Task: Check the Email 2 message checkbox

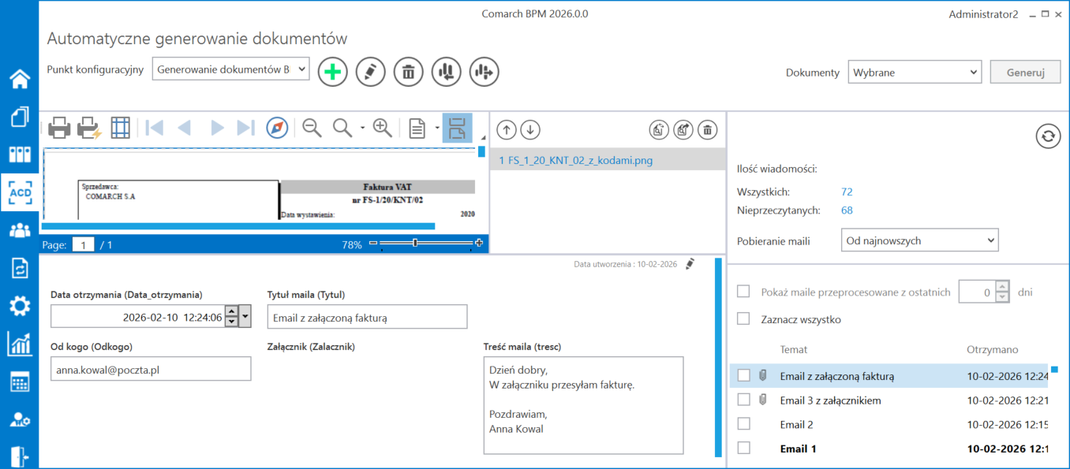Action: (743, 424)
